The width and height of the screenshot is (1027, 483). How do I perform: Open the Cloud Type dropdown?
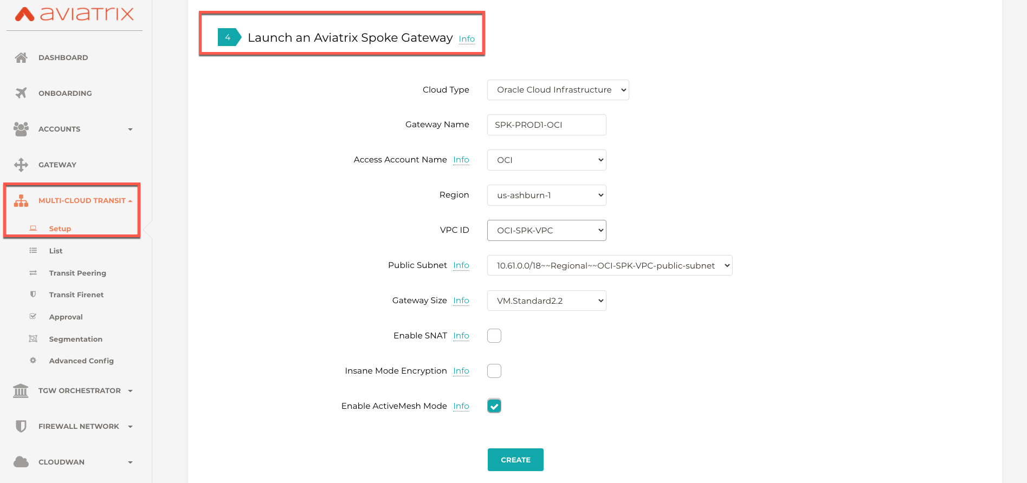click(x=558, y=90)
